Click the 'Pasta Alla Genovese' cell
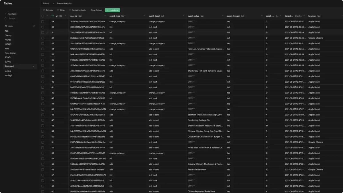343x193 pixels. pyautogui.click(x=205, y=170)
